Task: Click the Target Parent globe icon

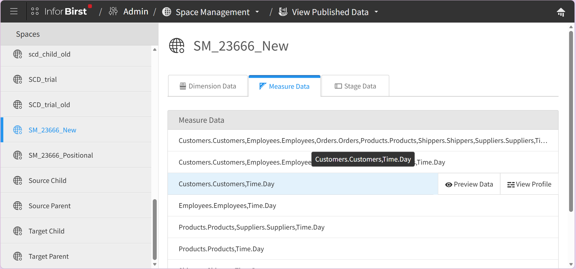Action: [18, 256]
